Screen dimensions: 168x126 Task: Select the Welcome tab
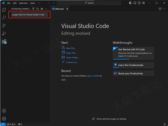click(59, 9)
